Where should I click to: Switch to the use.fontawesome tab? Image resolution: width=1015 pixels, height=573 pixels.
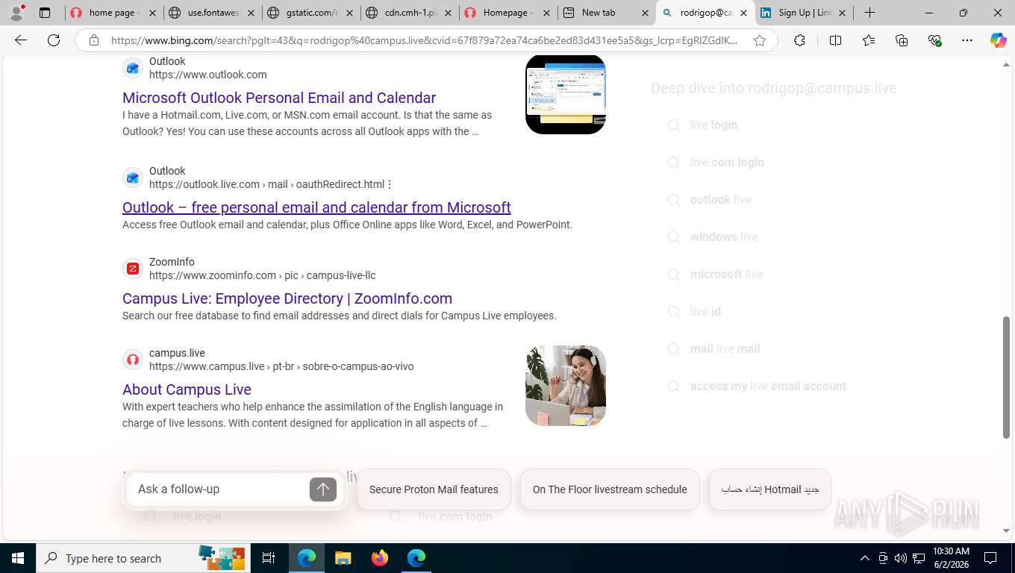[212, 13]
